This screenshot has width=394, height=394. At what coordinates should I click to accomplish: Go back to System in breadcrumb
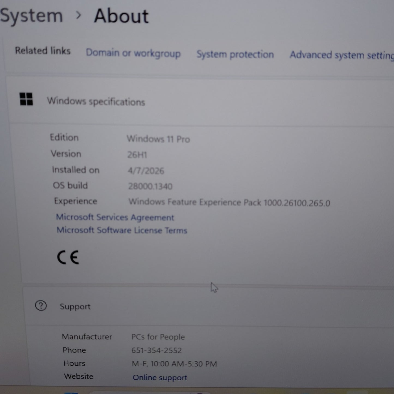(x=31, y=16)
